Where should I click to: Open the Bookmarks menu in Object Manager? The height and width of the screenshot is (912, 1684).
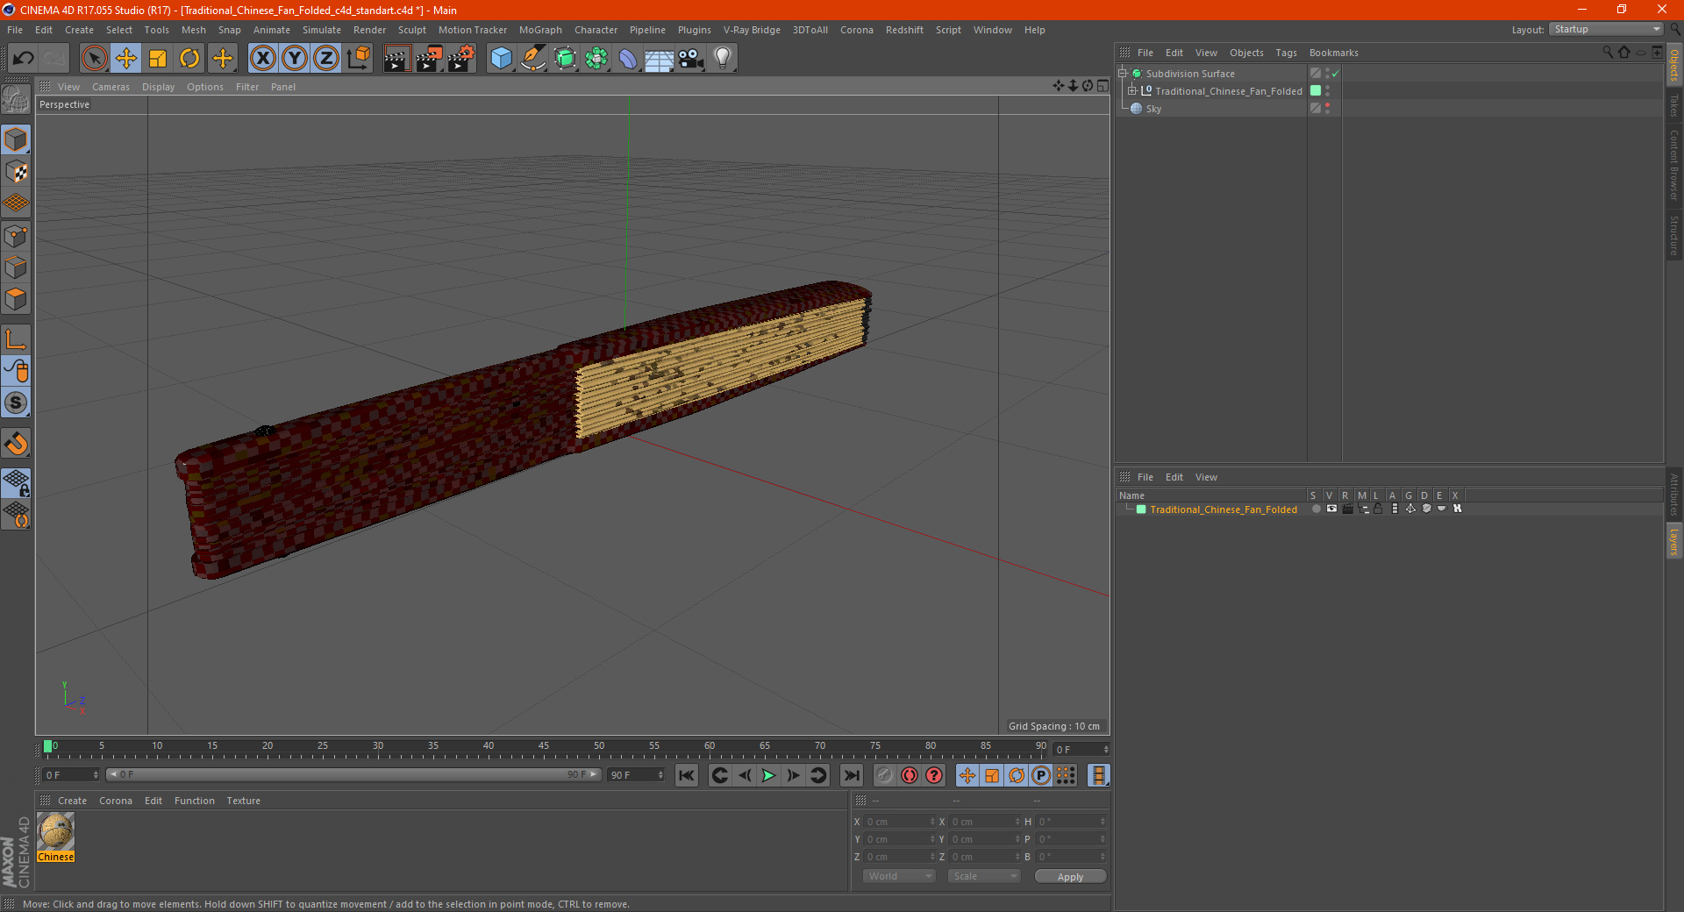point(1333,53)
